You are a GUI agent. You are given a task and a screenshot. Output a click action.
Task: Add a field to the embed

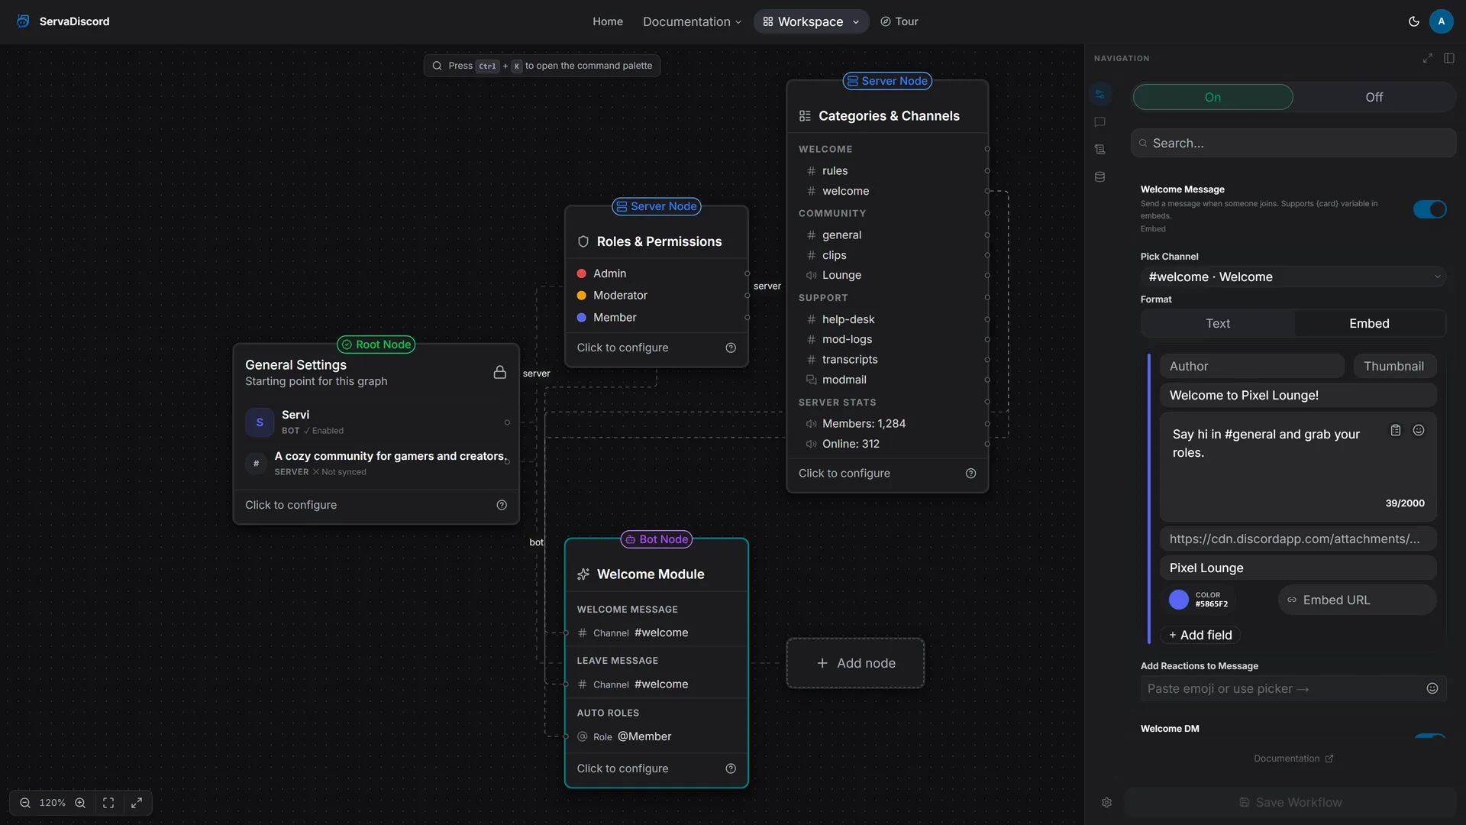pyautogui.click(x=1200, y=635)
